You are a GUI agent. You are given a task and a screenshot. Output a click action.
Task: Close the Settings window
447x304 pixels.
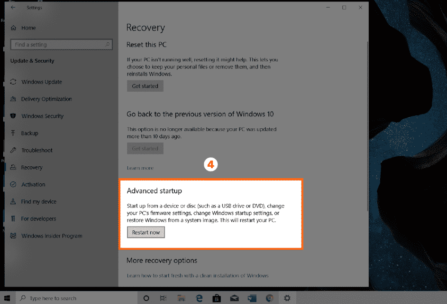[360, 8]
